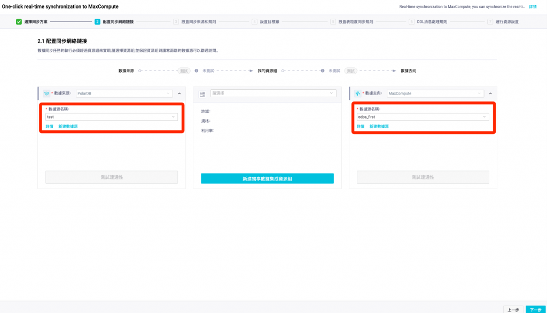Click the info icon beside source 未測試
This screenshot has width=547, height=313.
click(x=197, y=71)
